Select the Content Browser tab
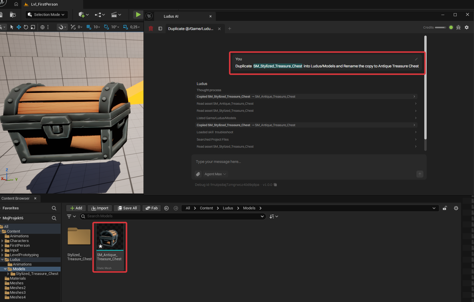The width and height of the screenshot is (474, 302). pos(15,198)
